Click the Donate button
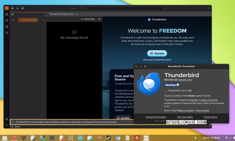 [x=157, y=53]
